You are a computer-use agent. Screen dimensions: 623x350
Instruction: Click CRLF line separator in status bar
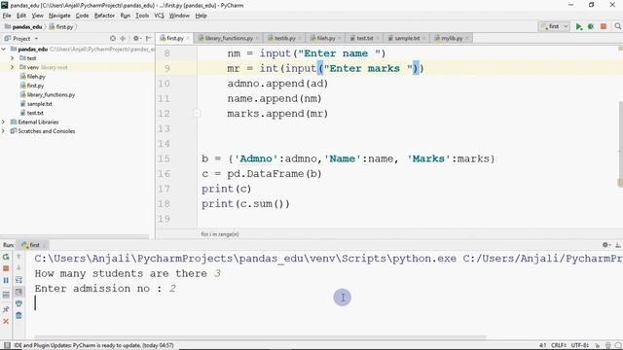tap(558, 345)
